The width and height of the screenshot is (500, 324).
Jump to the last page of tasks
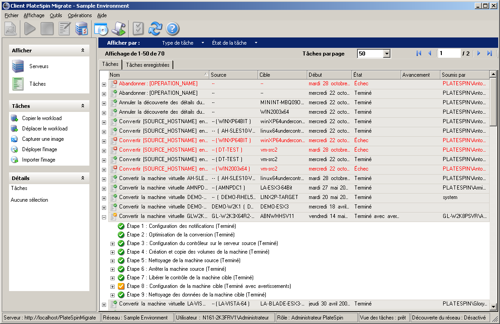(490, 54)
